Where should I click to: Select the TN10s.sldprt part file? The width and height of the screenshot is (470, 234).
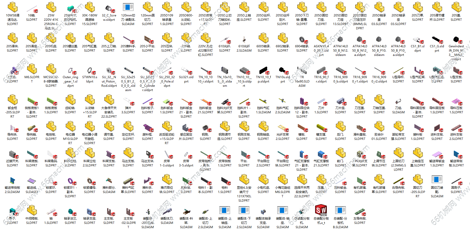pyautogui.click(x=283, y=70)
